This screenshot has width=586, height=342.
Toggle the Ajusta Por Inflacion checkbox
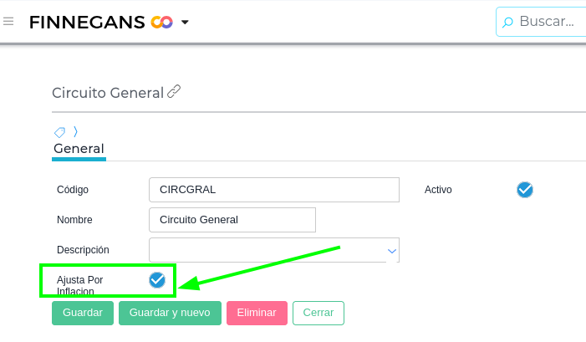pos(157,280)
